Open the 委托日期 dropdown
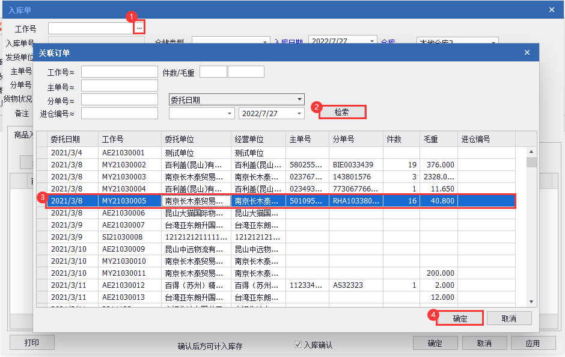Screen dimensions: 565x357 click(300, 99)
